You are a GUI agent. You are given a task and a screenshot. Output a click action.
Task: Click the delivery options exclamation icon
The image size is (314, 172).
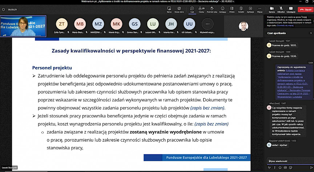tap(274, 168)
